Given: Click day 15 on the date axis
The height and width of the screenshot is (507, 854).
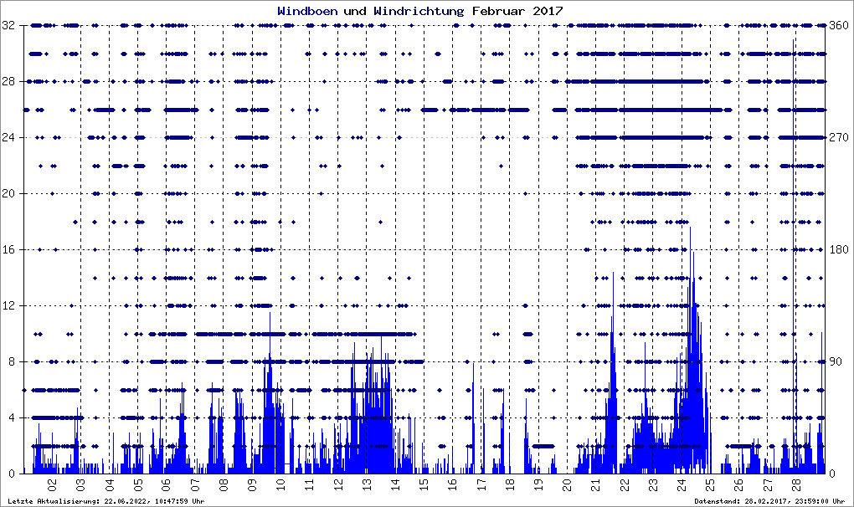Looking at the screenshot, I should tap(424, 485).
